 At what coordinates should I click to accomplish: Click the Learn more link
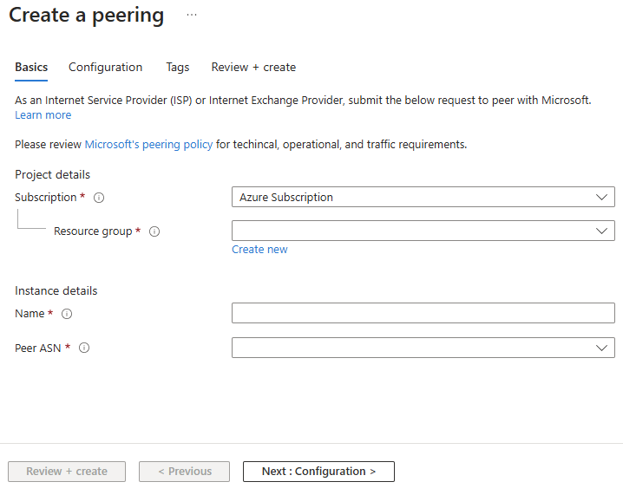(43, 115)
